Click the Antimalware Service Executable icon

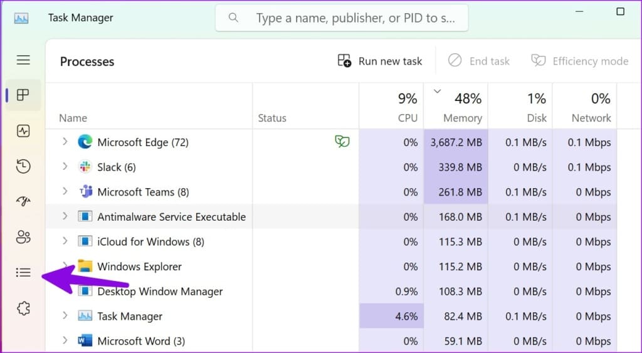pos(85,216)
